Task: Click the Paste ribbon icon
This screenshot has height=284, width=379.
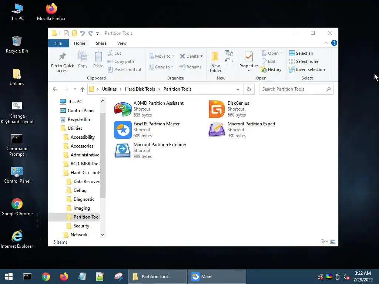Action: coord(98,60)
